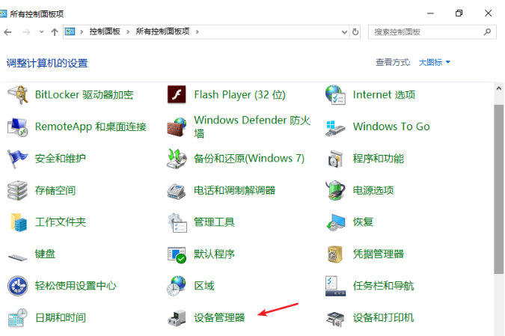Open the 工作文件夹 text link

pyautogui.click(x=61, y=222)
